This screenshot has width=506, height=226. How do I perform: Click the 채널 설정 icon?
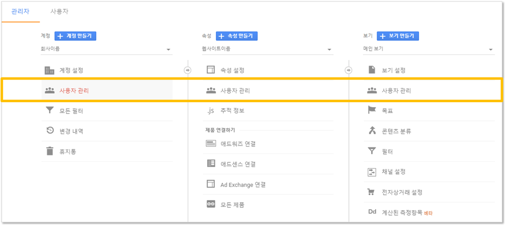coord(372,172)
